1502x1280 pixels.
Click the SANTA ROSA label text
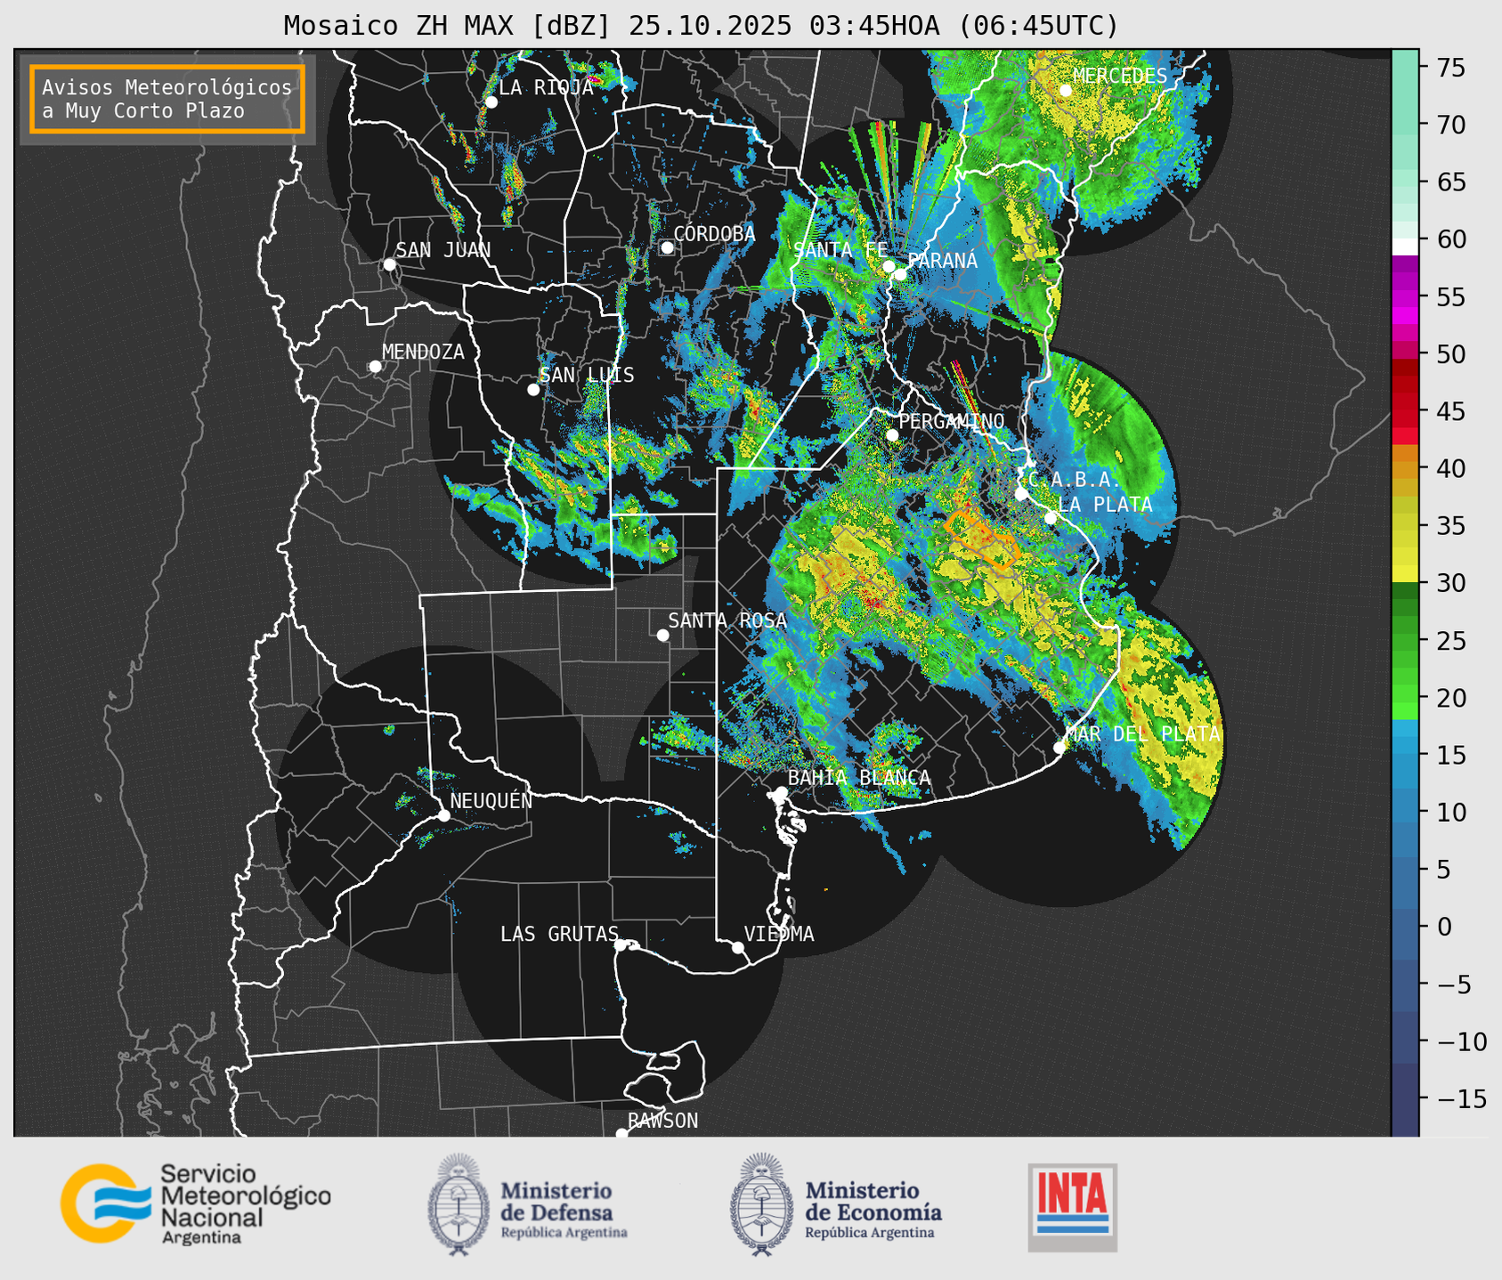point(727,620)
